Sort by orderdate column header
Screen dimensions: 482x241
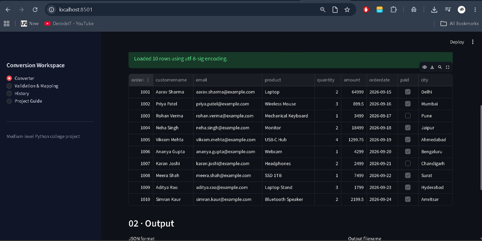point(382,80)
